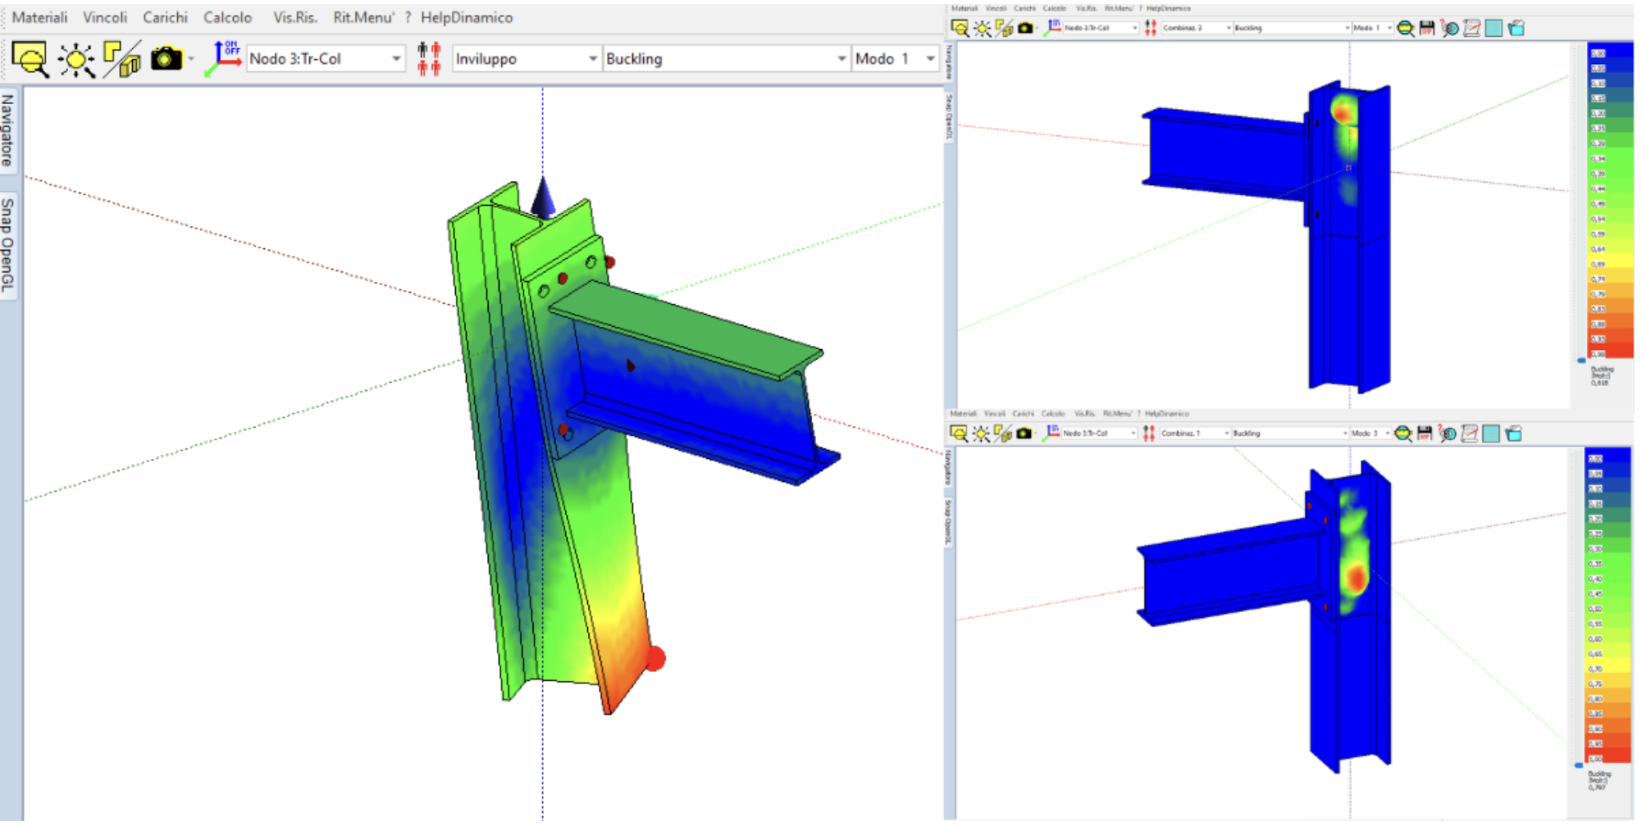
Task: Open the Navigatore side panel tab
Action: (7, 129)
